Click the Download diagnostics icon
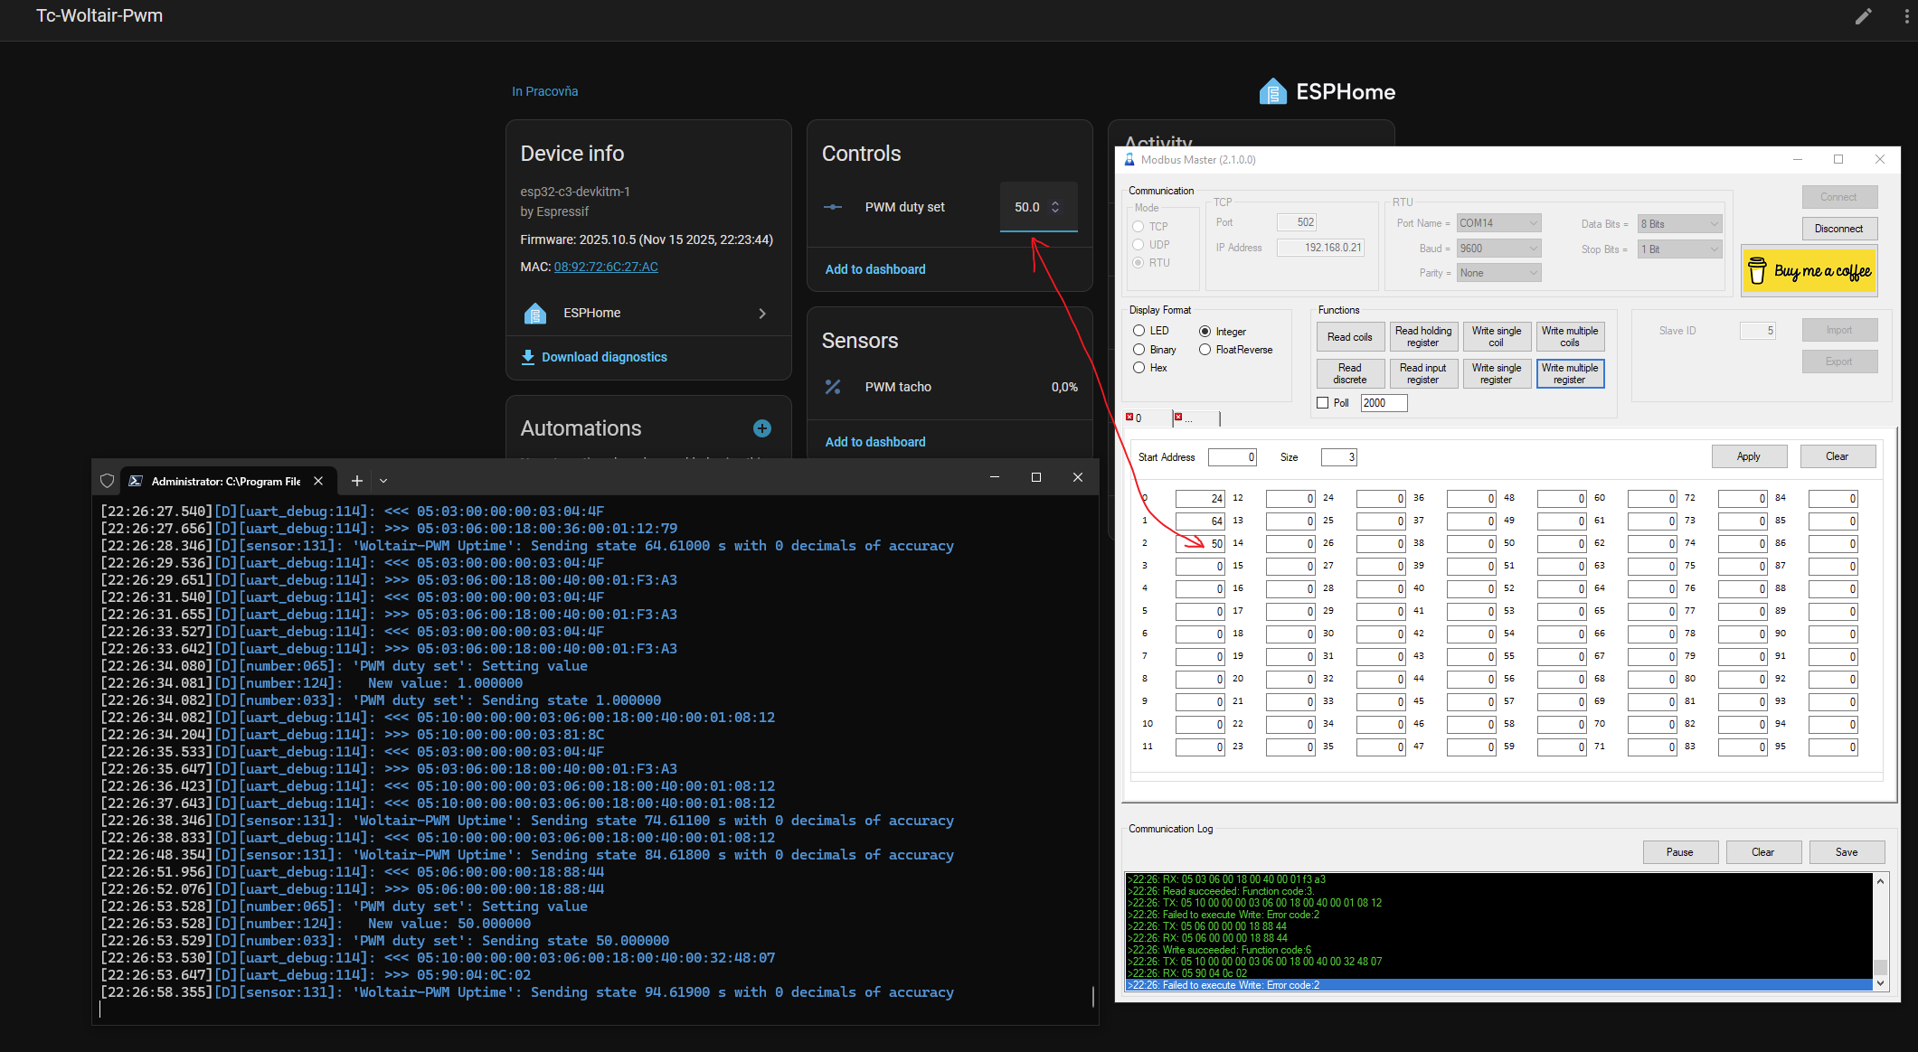 click(x=528, y=357)
